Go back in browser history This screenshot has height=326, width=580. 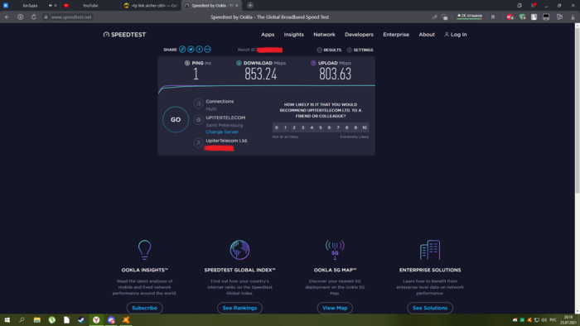pyautogui.click(x=7, y=17)
